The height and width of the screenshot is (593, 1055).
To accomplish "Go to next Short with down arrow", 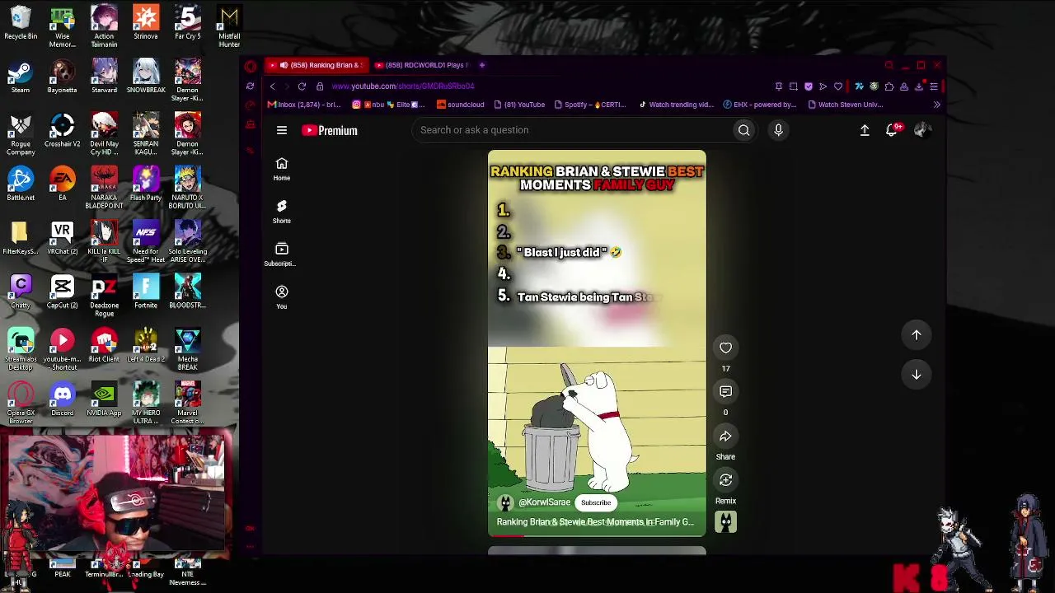I will click(916, 375).
